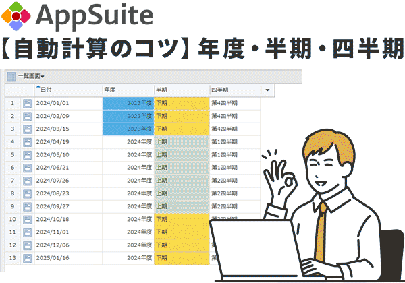Select row number 13

tap(12, 258)
